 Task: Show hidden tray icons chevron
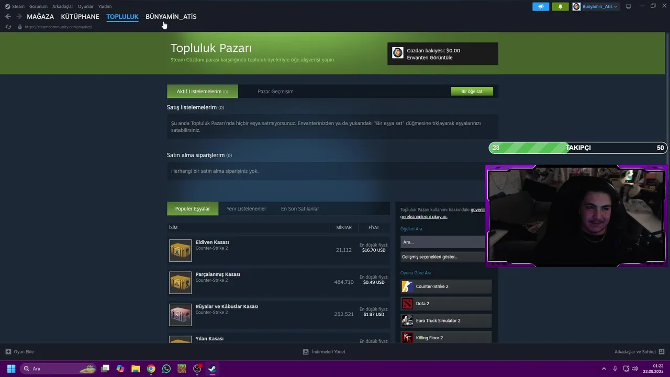click(x=604, y=369)
